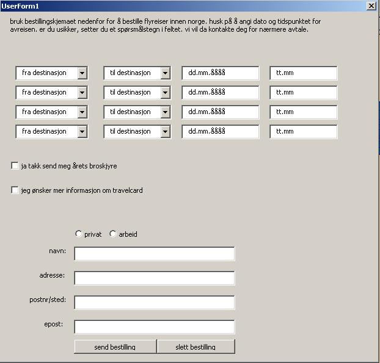The image size is (380, 363).
Task: Open the third row 'fra destinasjon' dropdown arrow
Action: coord(82,112)
